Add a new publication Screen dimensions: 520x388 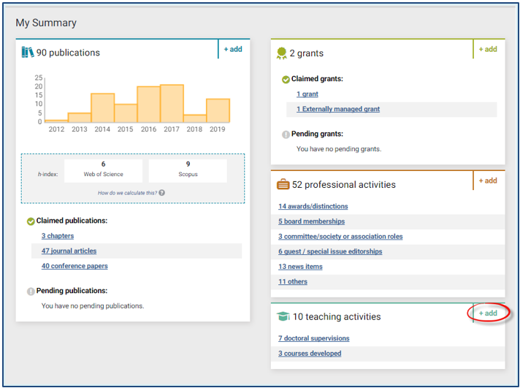coord(233,49)
